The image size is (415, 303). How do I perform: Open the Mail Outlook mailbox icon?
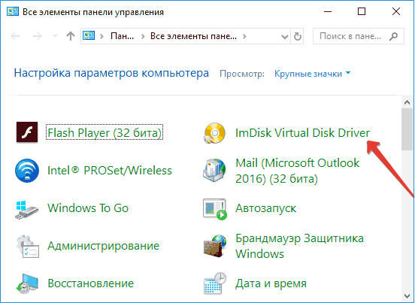(x=215, y=171)
